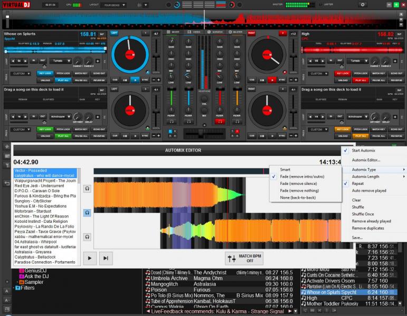
Task: Double the loop length on the top-left deck
Action: pos(25,61)
